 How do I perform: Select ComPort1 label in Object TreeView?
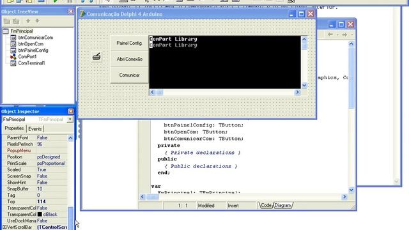27,57
